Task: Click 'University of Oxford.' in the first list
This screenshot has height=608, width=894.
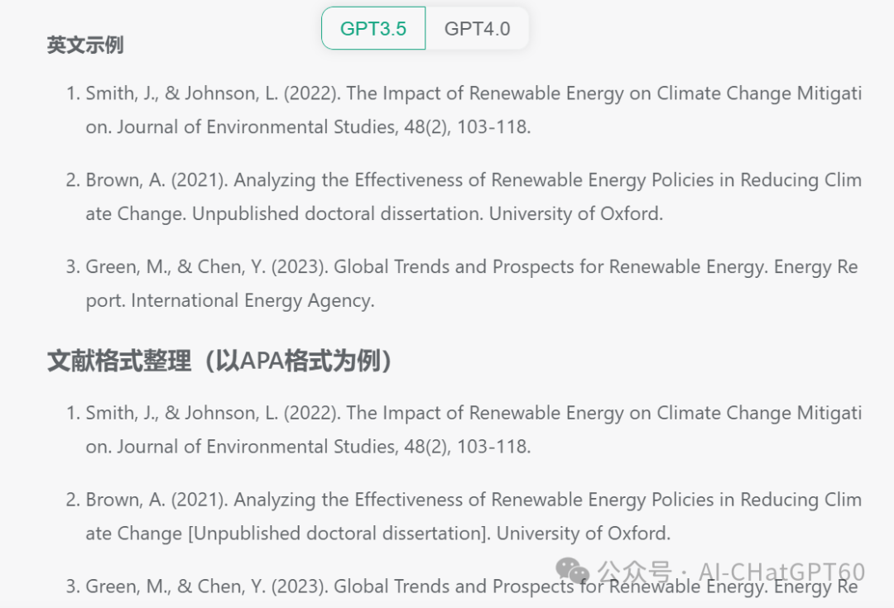Action: coord(576,213)
